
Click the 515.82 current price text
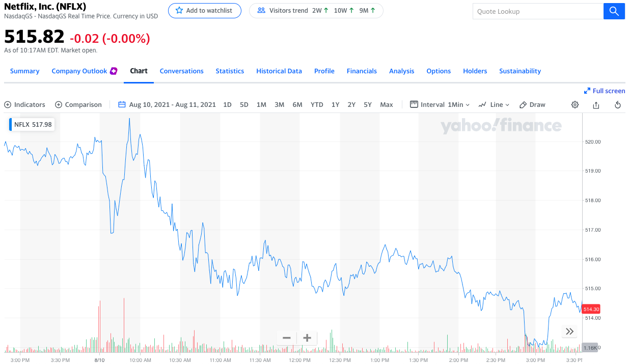coord(34,37)
